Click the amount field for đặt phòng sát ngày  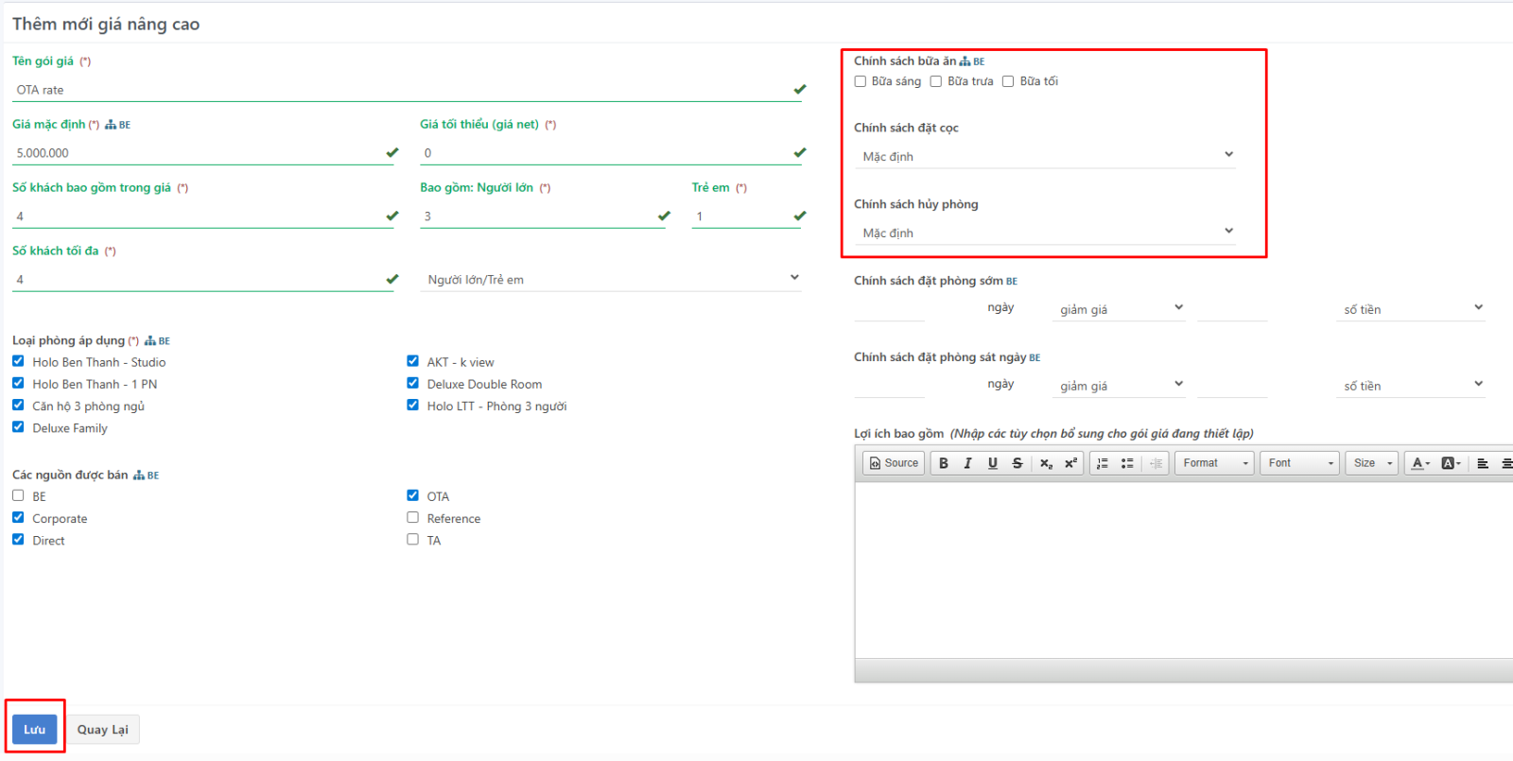(1232, 386)
